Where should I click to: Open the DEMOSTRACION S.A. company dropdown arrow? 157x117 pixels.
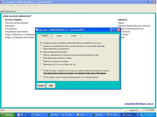click(18, 10)
